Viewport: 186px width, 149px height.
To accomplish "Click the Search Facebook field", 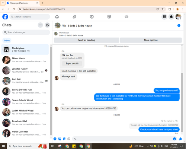I will point(30,17).
